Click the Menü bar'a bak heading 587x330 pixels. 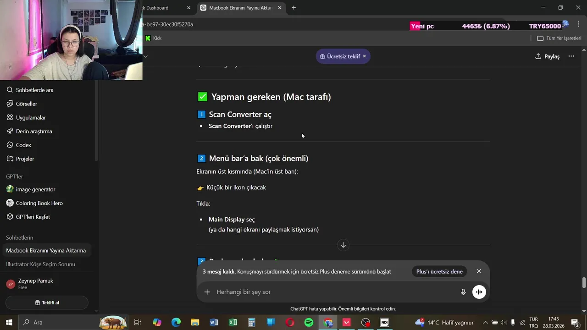coord(253,159)
